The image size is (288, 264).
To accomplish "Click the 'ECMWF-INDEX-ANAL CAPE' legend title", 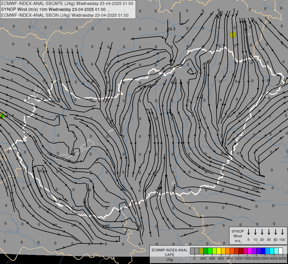I will [x=169, y=252].
